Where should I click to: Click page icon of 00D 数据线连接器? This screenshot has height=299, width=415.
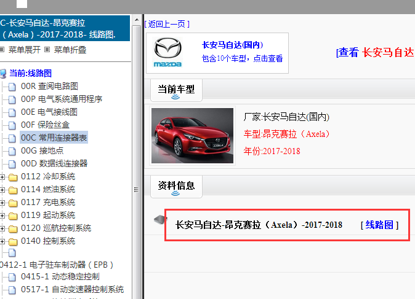click(12, 164)
